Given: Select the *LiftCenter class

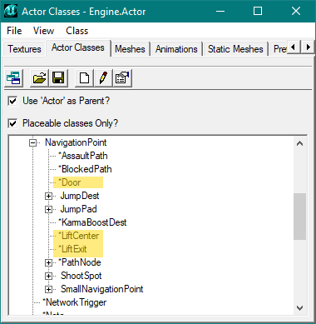Looking at the screenshot, I should 78,236.
